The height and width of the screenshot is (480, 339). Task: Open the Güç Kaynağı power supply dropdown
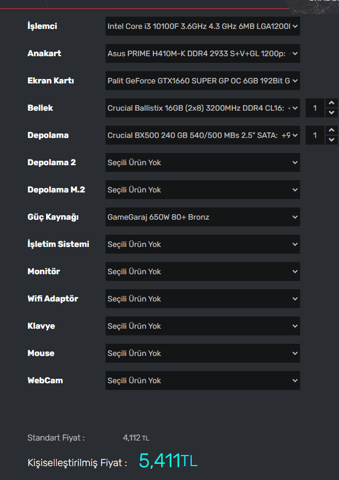(202, 217)
